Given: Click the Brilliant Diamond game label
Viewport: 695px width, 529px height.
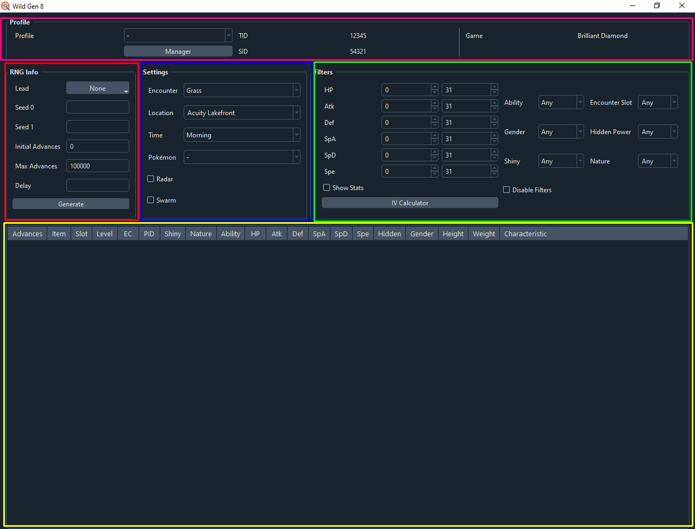Looking at the screenshot, I should point(603,36).
